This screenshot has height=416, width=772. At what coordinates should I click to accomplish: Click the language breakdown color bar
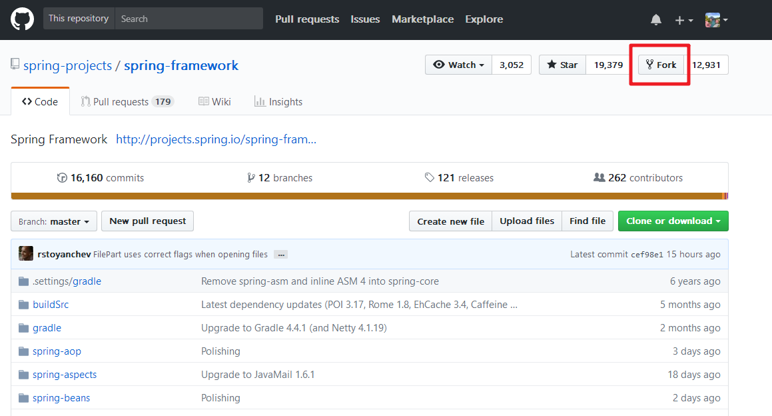(x=369, y=196)
